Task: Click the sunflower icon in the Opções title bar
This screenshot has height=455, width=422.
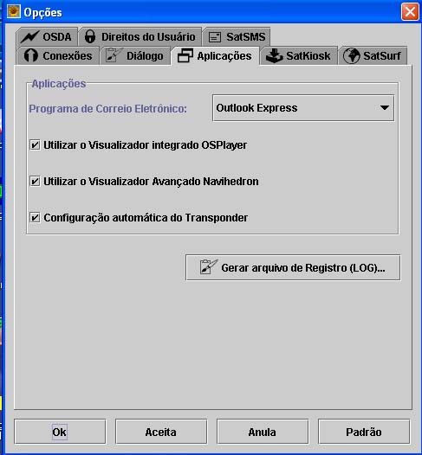Action: point(14,11)
